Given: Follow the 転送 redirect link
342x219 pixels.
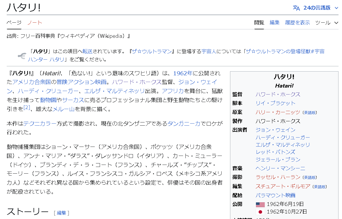Looking at the screenshot, I should pos(87,51).
